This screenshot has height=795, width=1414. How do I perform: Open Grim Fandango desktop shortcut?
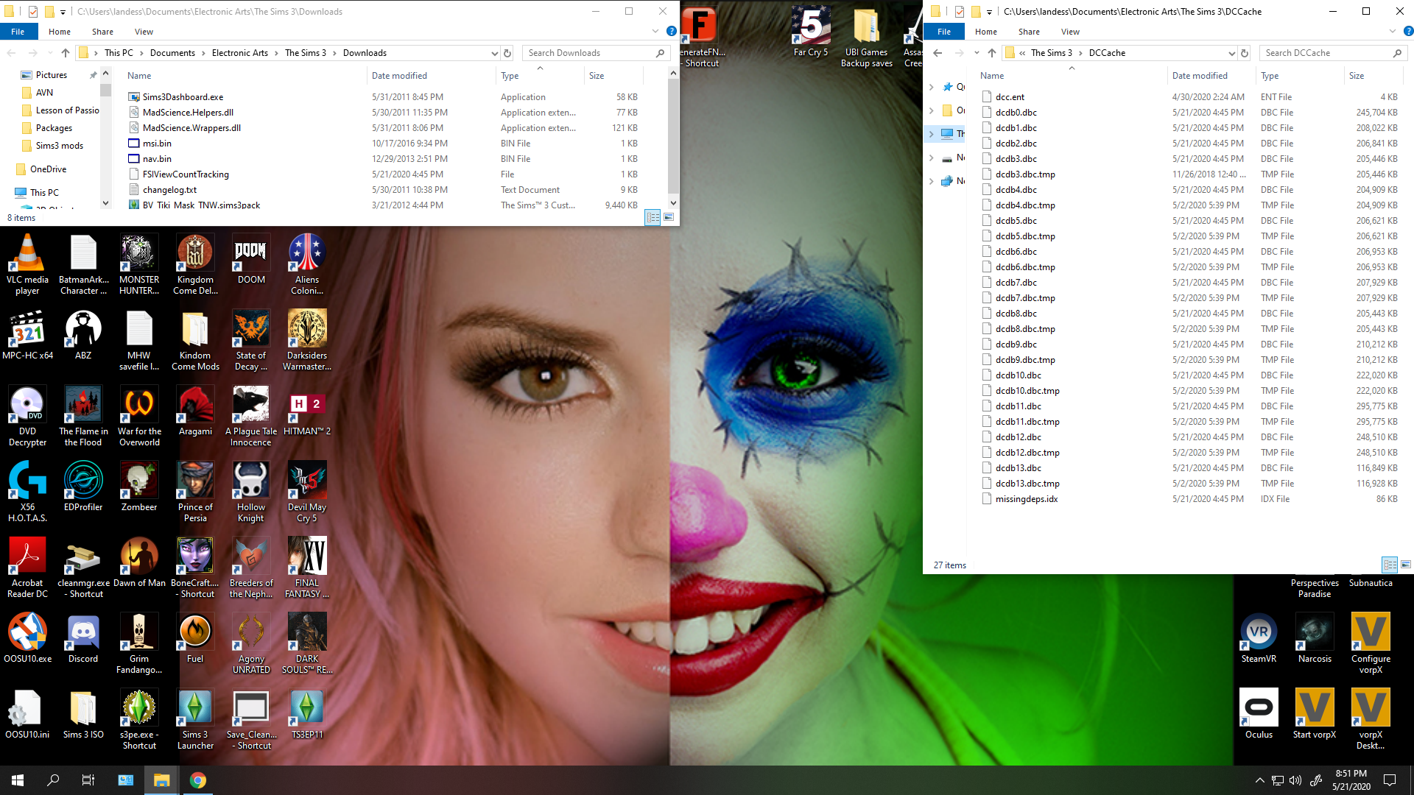(139, 643)
